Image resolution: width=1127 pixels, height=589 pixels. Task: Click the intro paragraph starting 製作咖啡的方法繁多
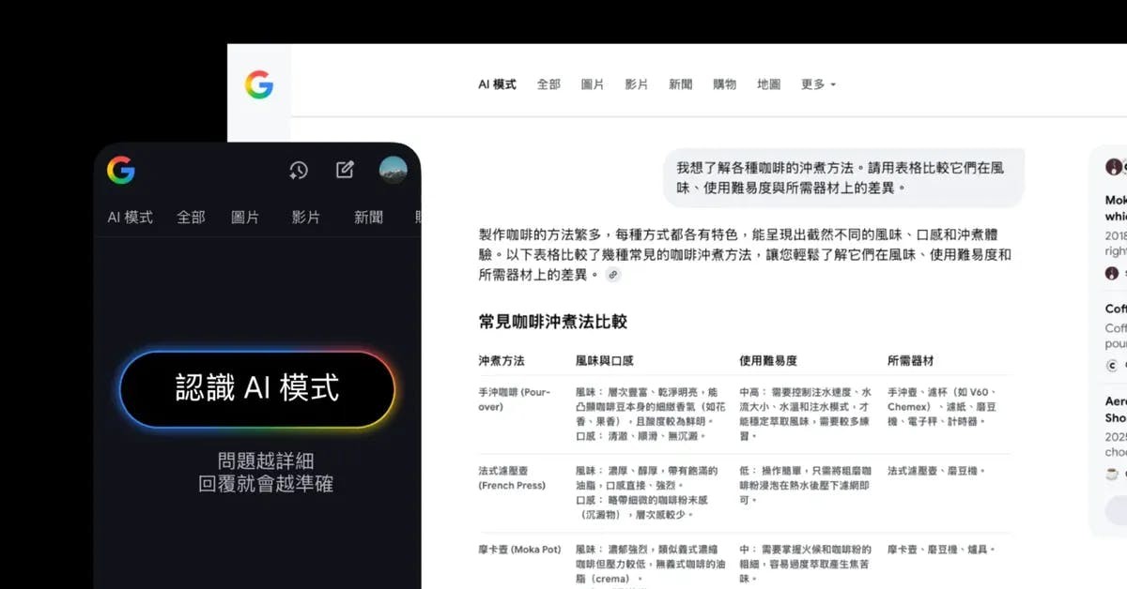tap(745, 254)
